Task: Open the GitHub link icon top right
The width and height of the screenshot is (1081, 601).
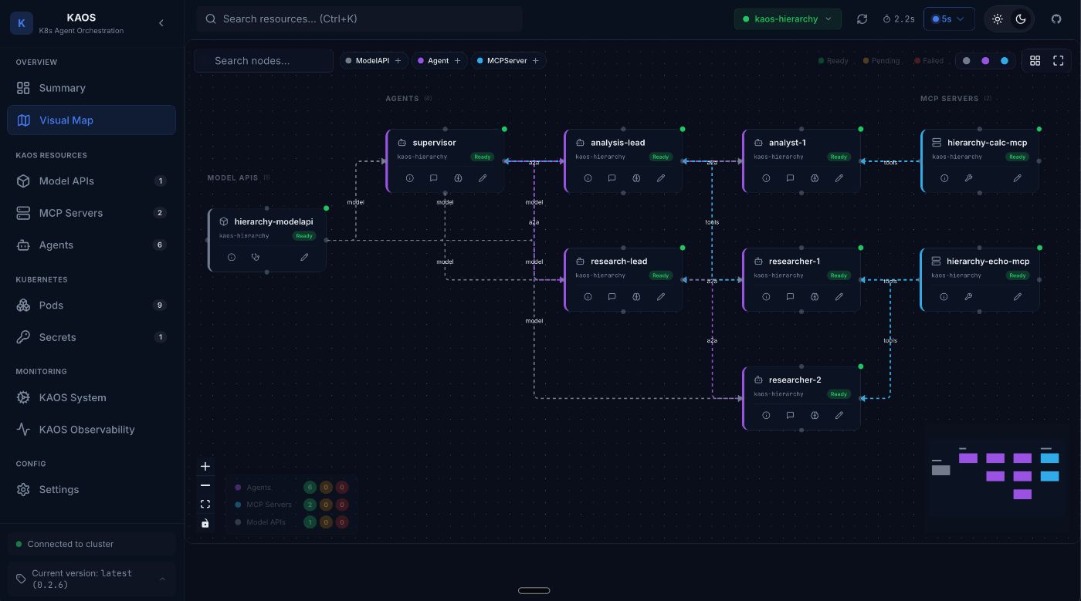Action: 1056,19
